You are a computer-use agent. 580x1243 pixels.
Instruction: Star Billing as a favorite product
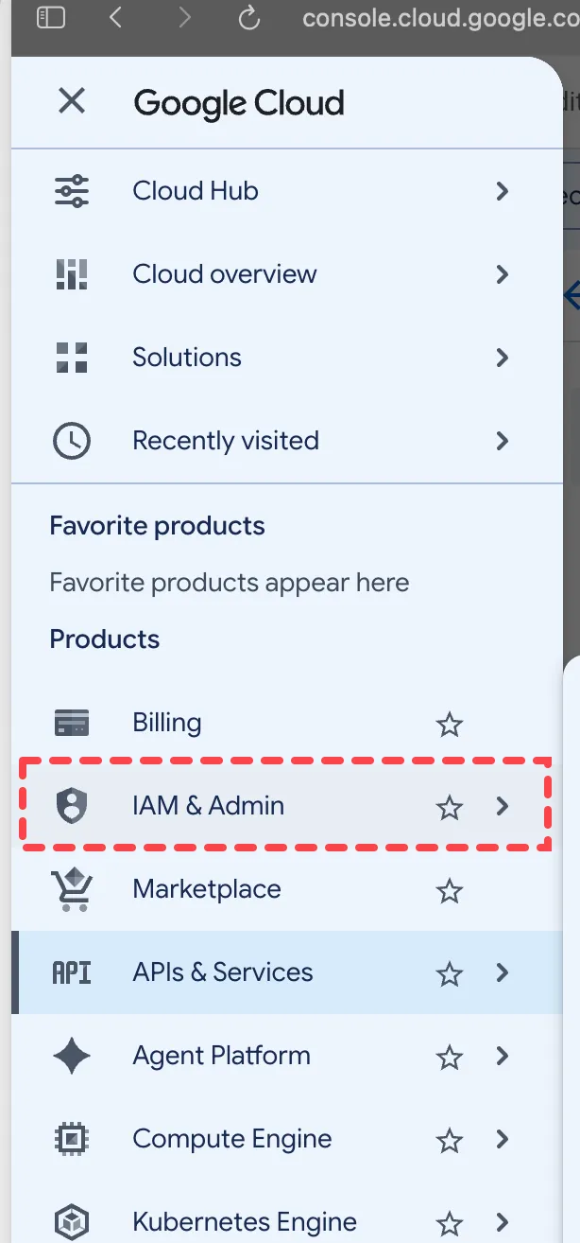pos(450,725)
